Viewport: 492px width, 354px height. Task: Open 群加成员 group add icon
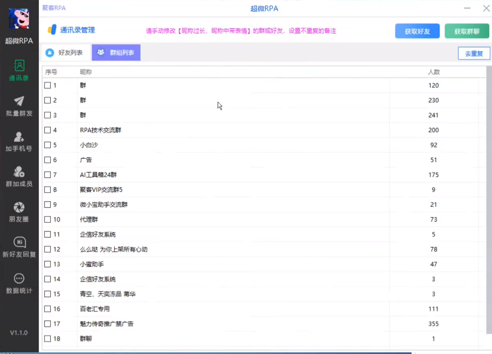pyautogui.click(x=19, y=172)
